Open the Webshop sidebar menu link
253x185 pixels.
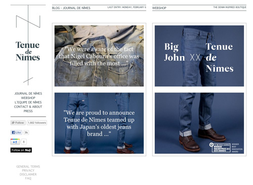pyautogui.click(x=28, y=98)
